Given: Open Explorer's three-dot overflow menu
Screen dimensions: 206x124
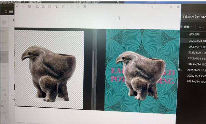Looking at the screenshot, I should pyautogui.click(x=201, y=27).
